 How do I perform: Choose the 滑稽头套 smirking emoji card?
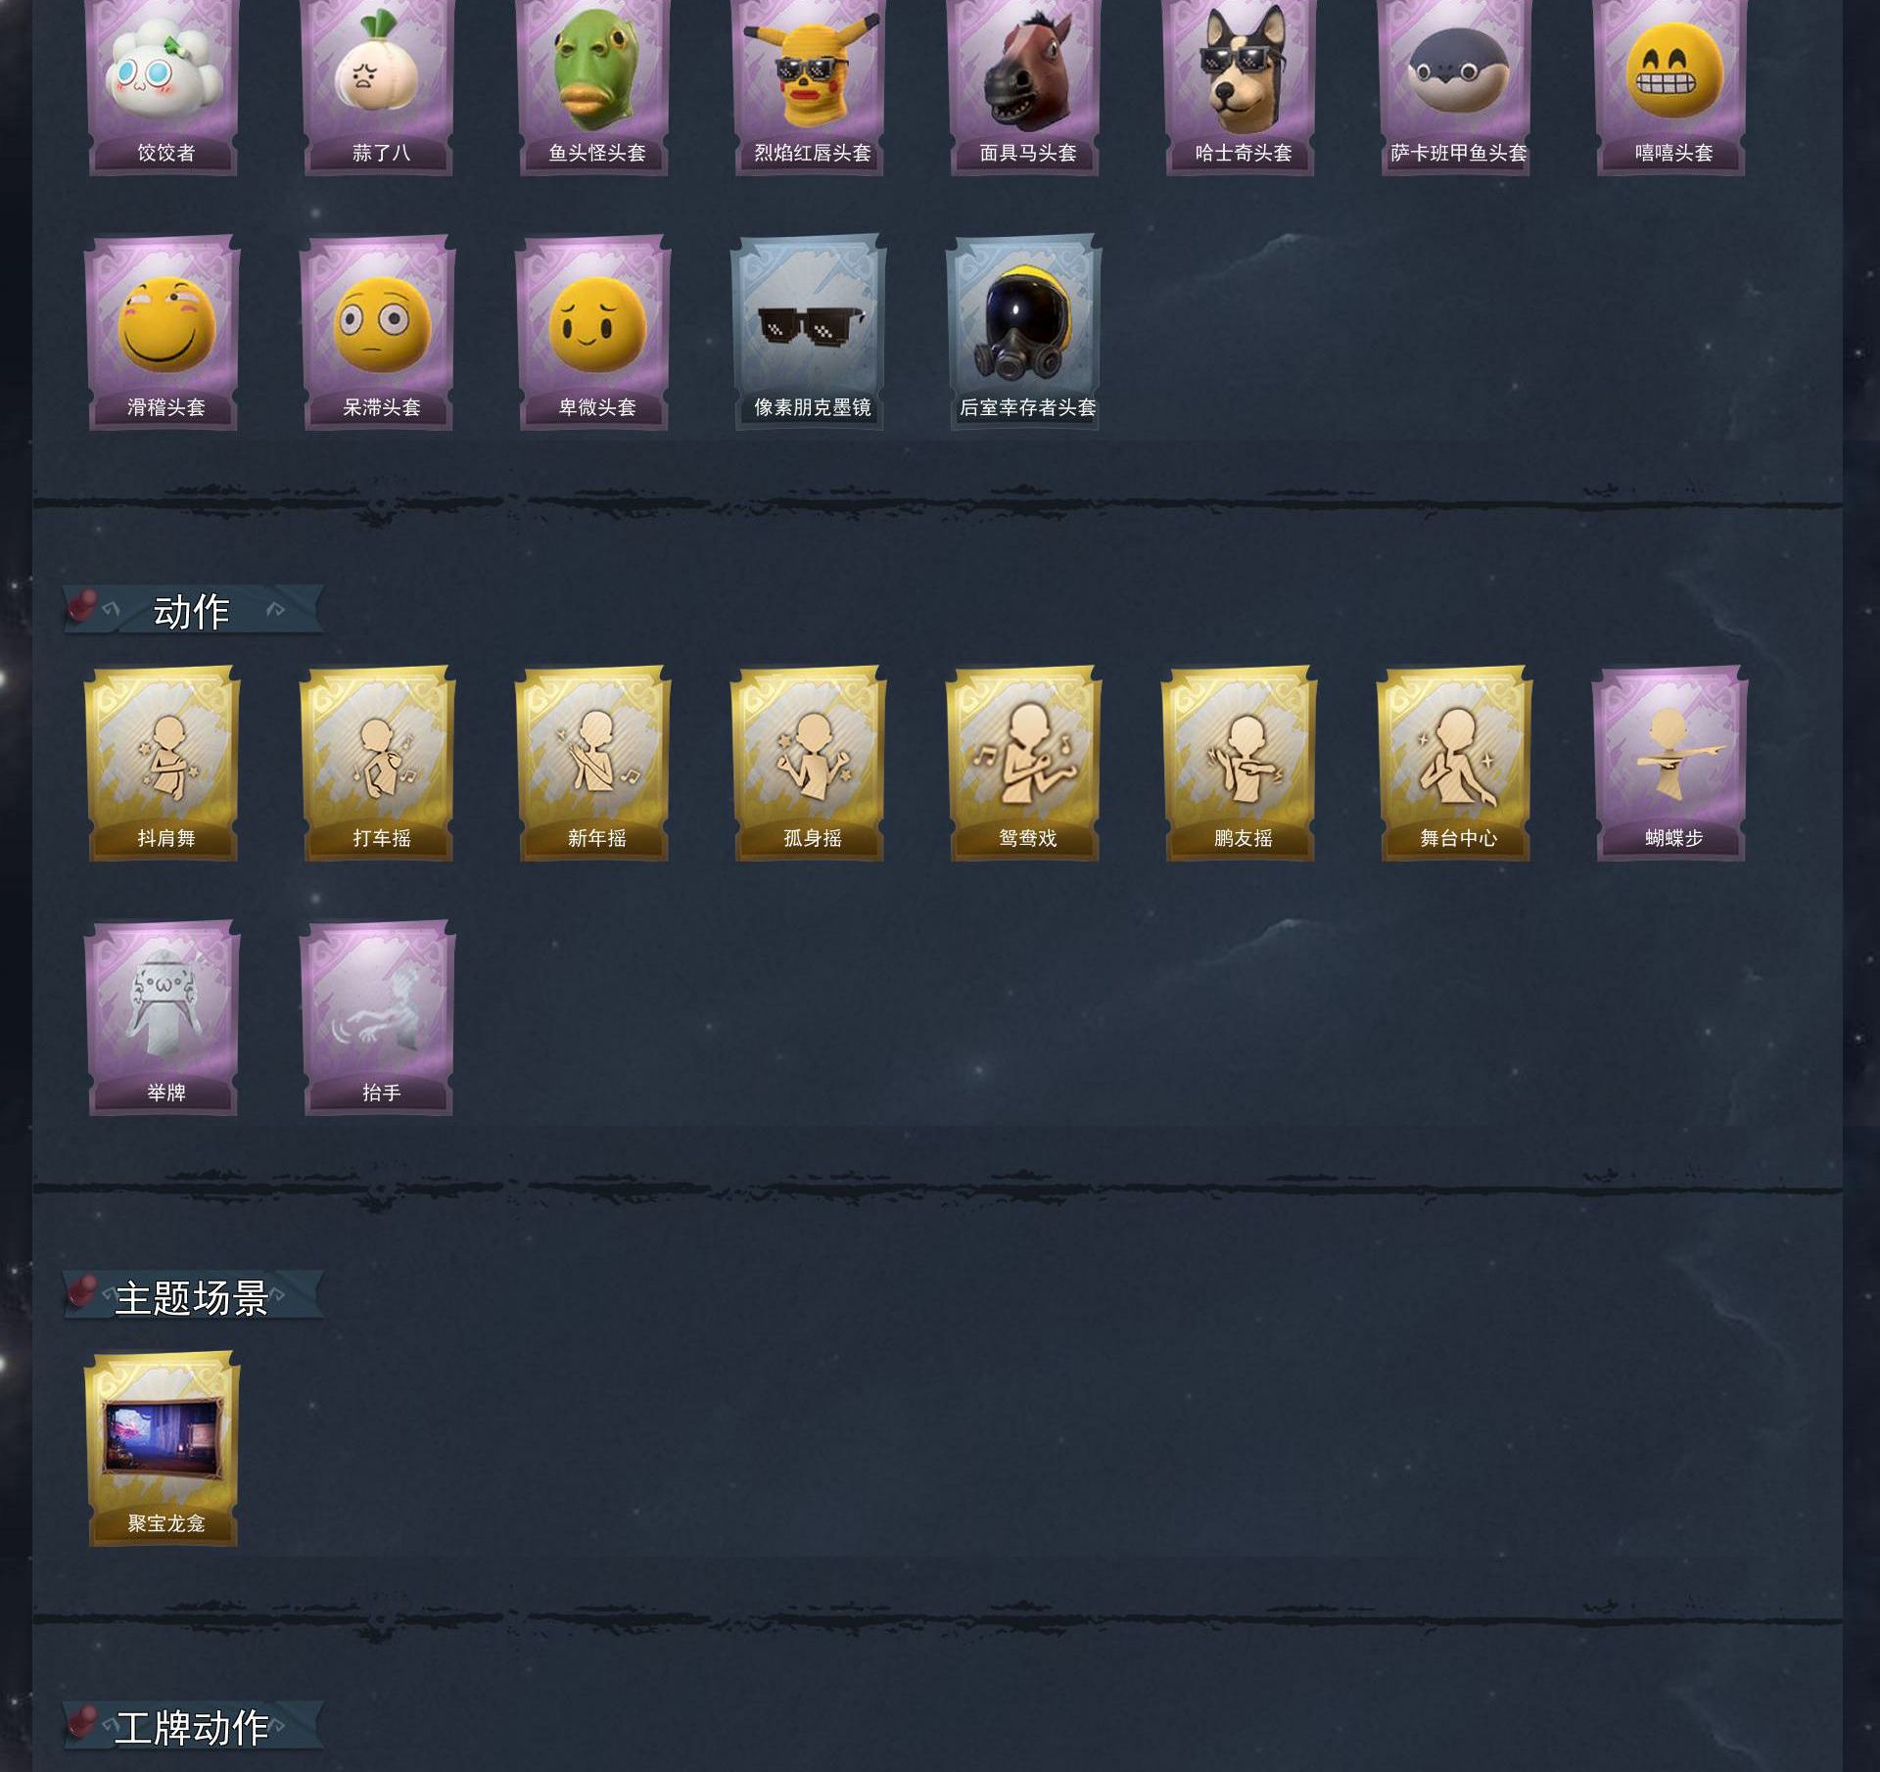point(164,332)
